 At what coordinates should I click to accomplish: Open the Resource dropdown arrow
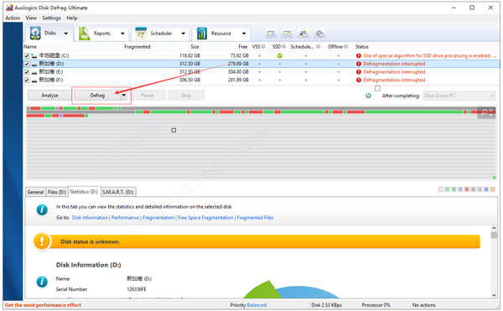pyautogui.click(x=244, y=34)
